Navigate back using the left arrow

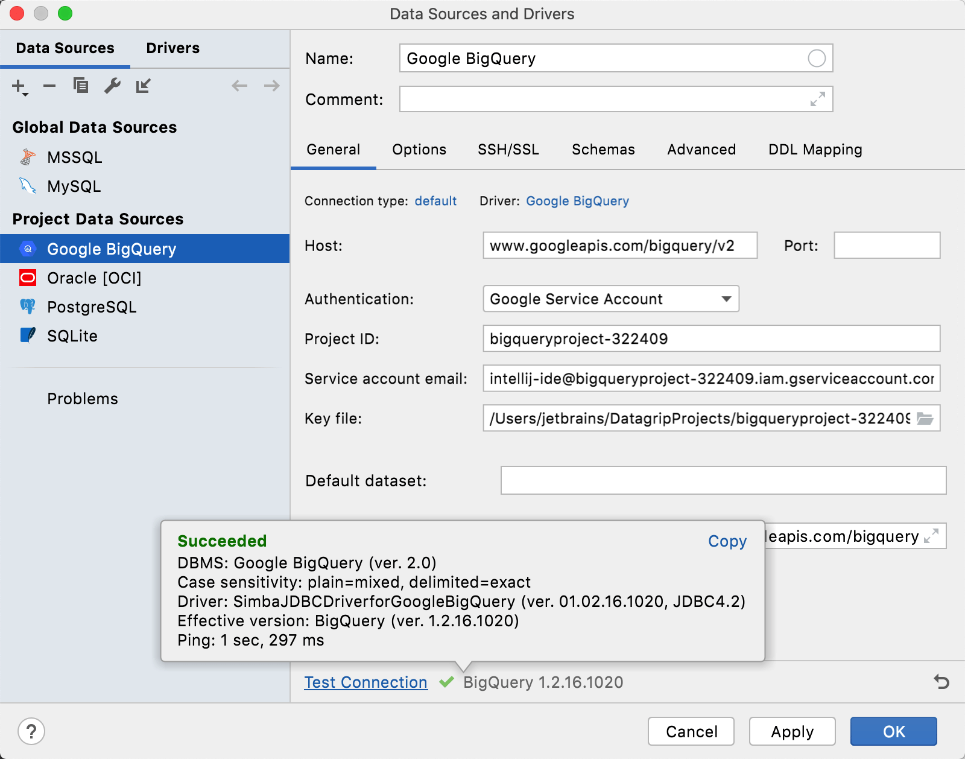click(x=239, y=86)
